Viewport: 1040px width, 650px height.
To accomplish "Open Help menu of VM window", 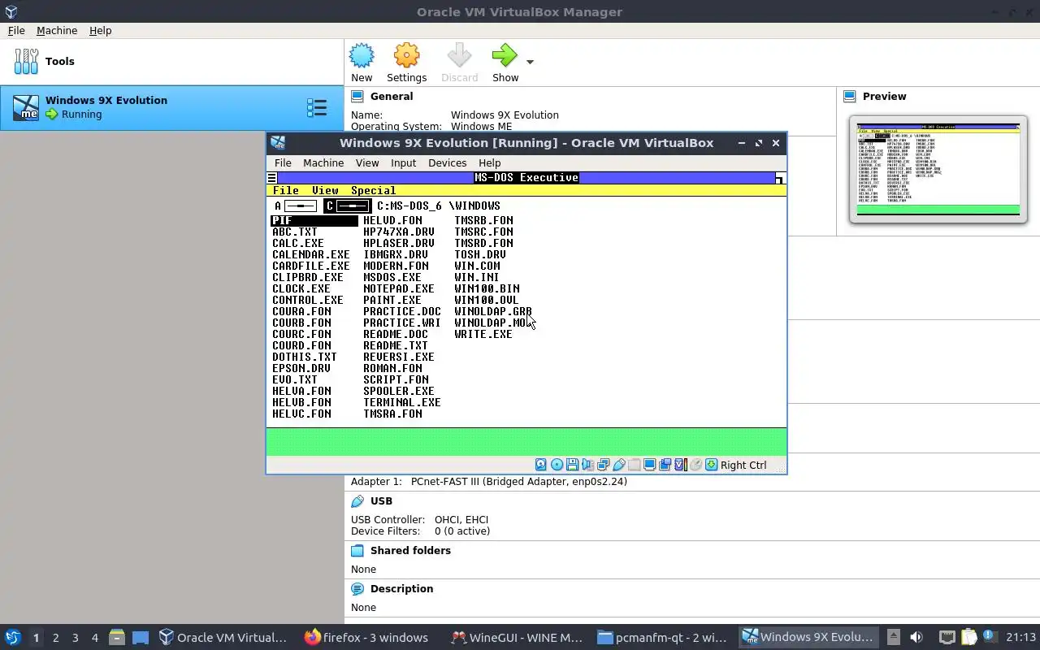I will click(489, 162).
